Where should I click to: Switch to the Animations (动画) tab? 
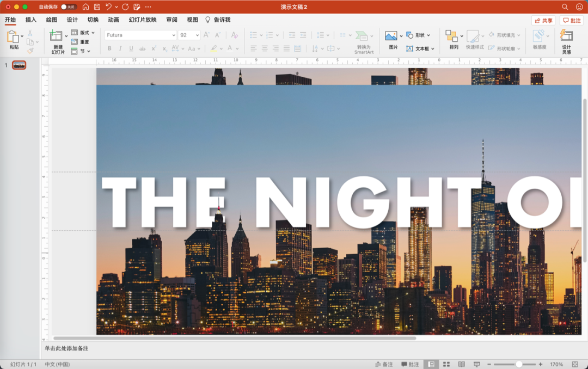(x=113, y=20)
